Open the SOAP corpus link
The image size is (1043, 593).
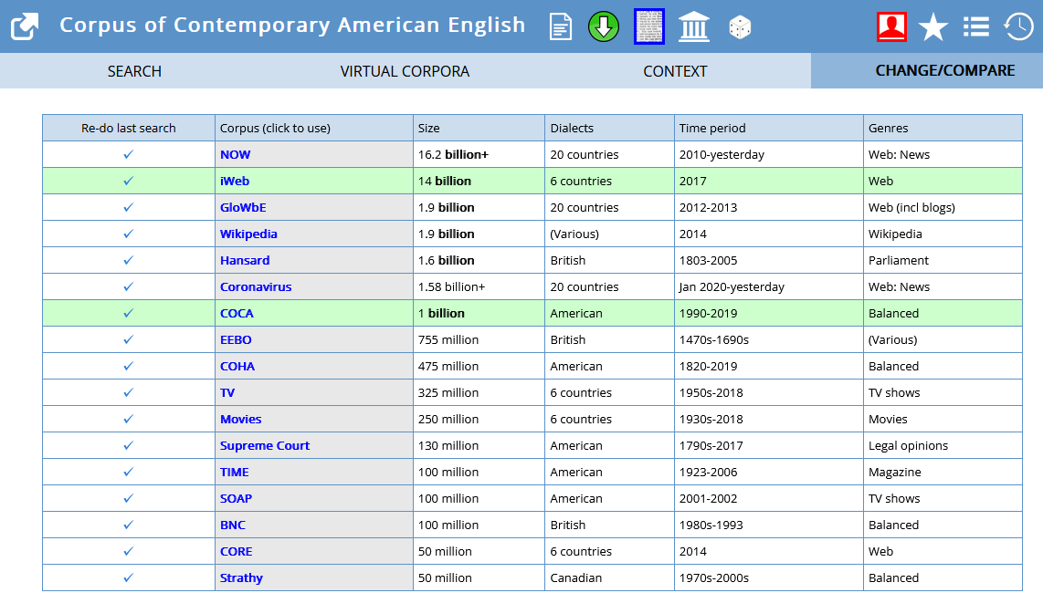pos(237,499)
